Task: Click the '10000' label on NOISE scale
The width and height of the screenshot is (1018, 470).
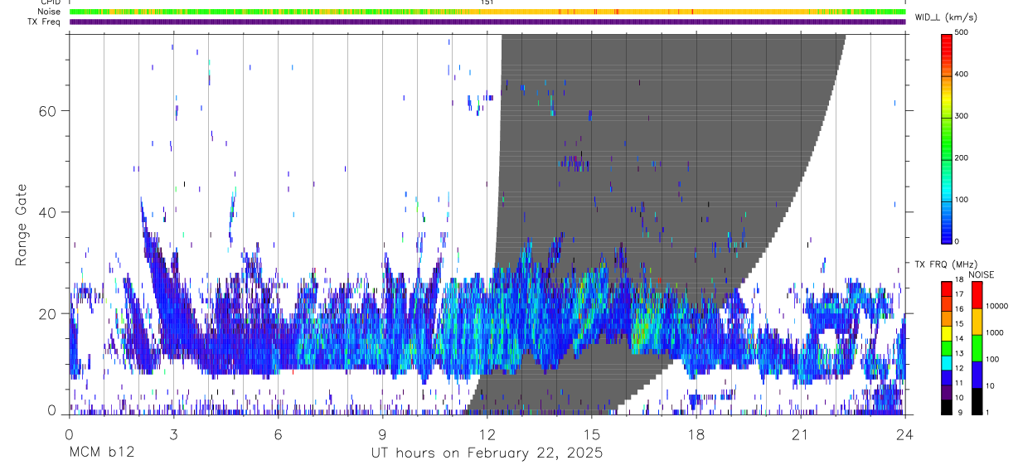Action: tap(996, 307)
